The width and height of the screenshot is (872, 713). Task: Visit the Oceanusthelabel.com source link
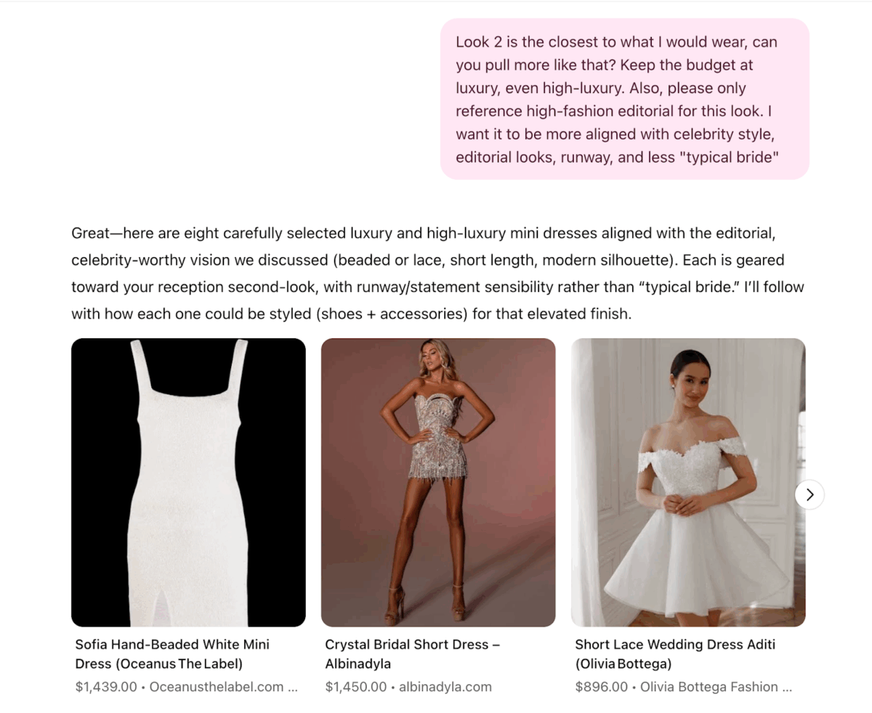pyautogui.click(x=216, y=687)
